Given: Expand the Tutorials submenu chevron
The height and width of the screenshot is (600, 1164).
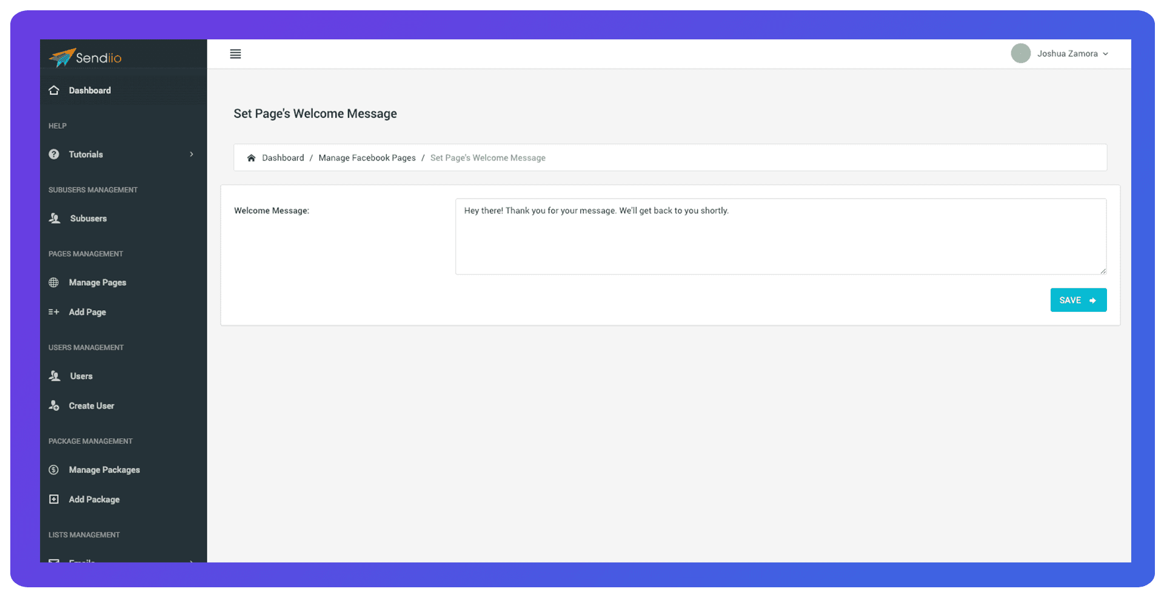Looking at the screenshot, I should [192, 154].
